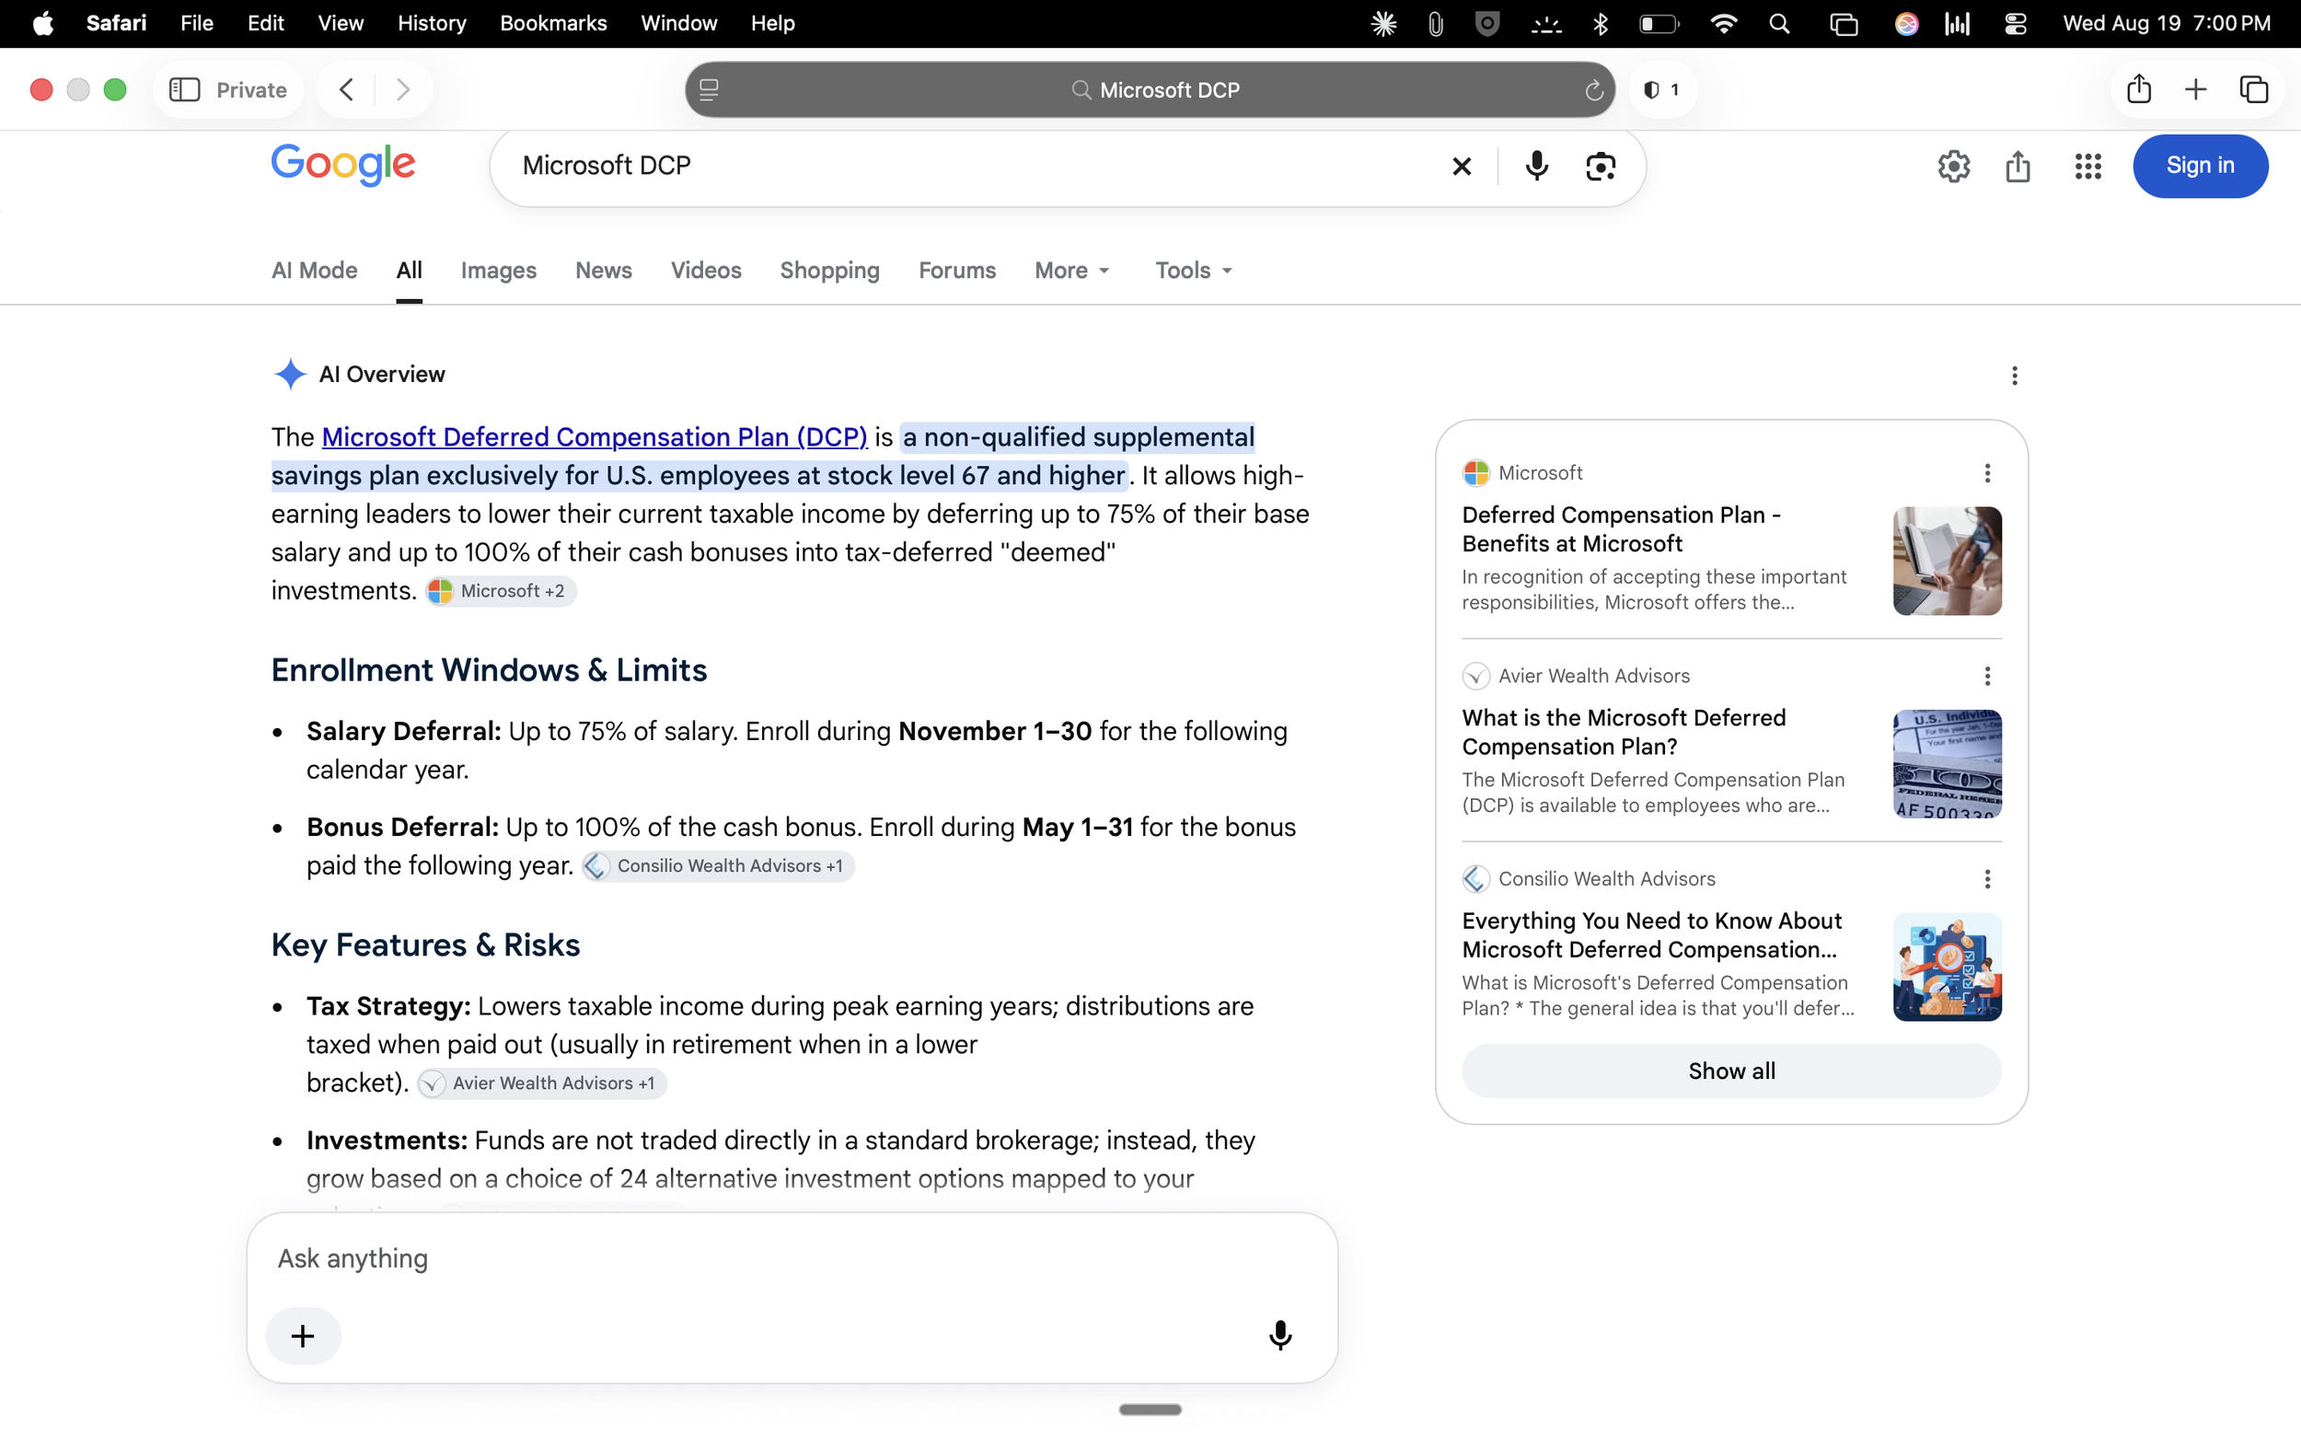This screenshot has width=2301, height=1437.
Task: Open the Safari View menu
Action: 341,24
